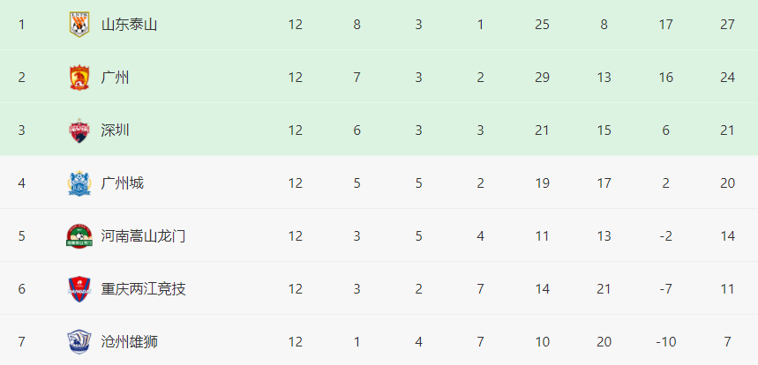Screen dimensions: 758x365
Task: Click the -10 goal difference value
Action: coord(665,342)
